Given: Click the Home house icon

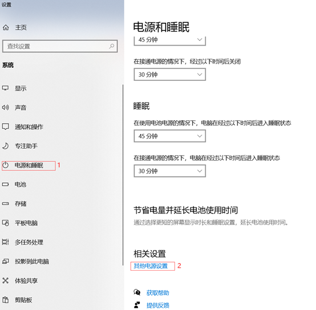Looking at the screenshot, I should click(6, 27).
